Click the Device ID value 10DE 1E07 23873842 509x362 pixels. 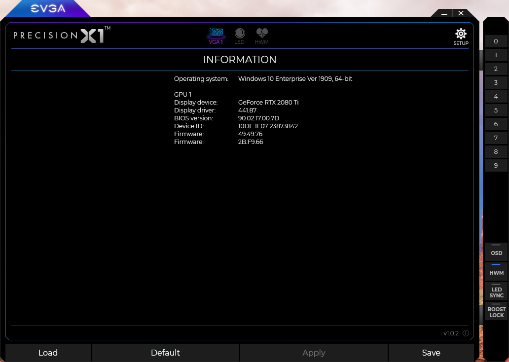click(x=268, y=126)
